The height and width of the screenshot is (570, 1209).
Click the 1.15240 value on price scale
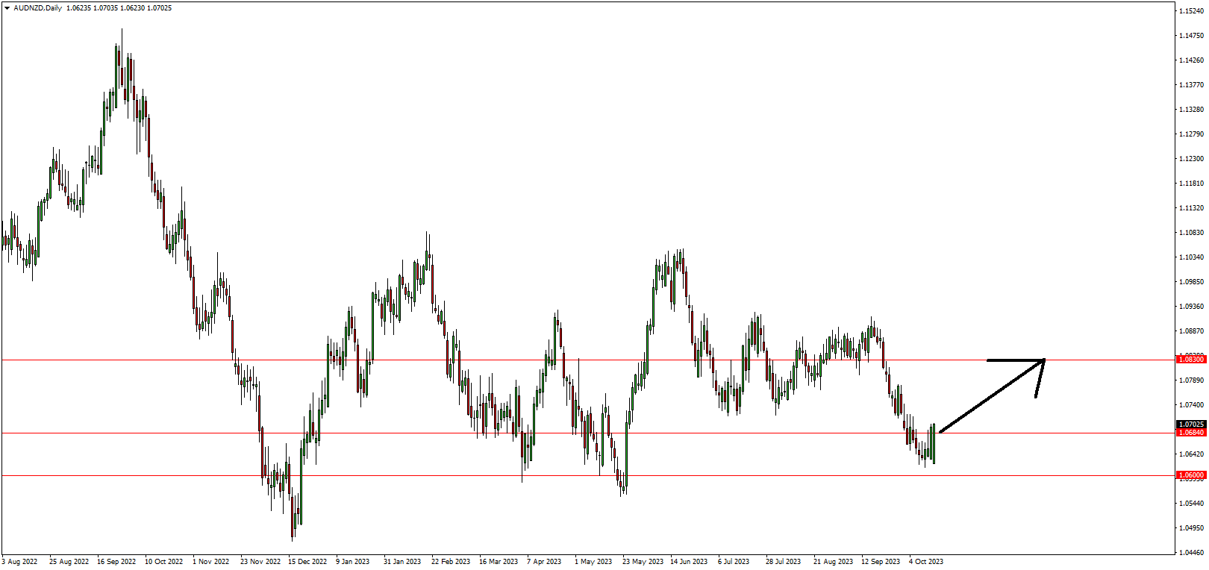pos(1191,11)
